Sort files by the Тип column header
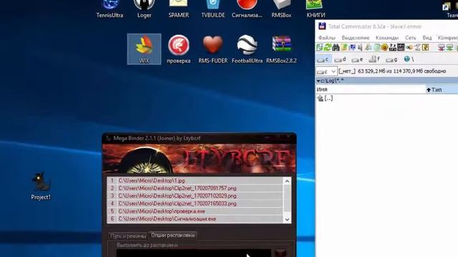 [x=442, y=89]
